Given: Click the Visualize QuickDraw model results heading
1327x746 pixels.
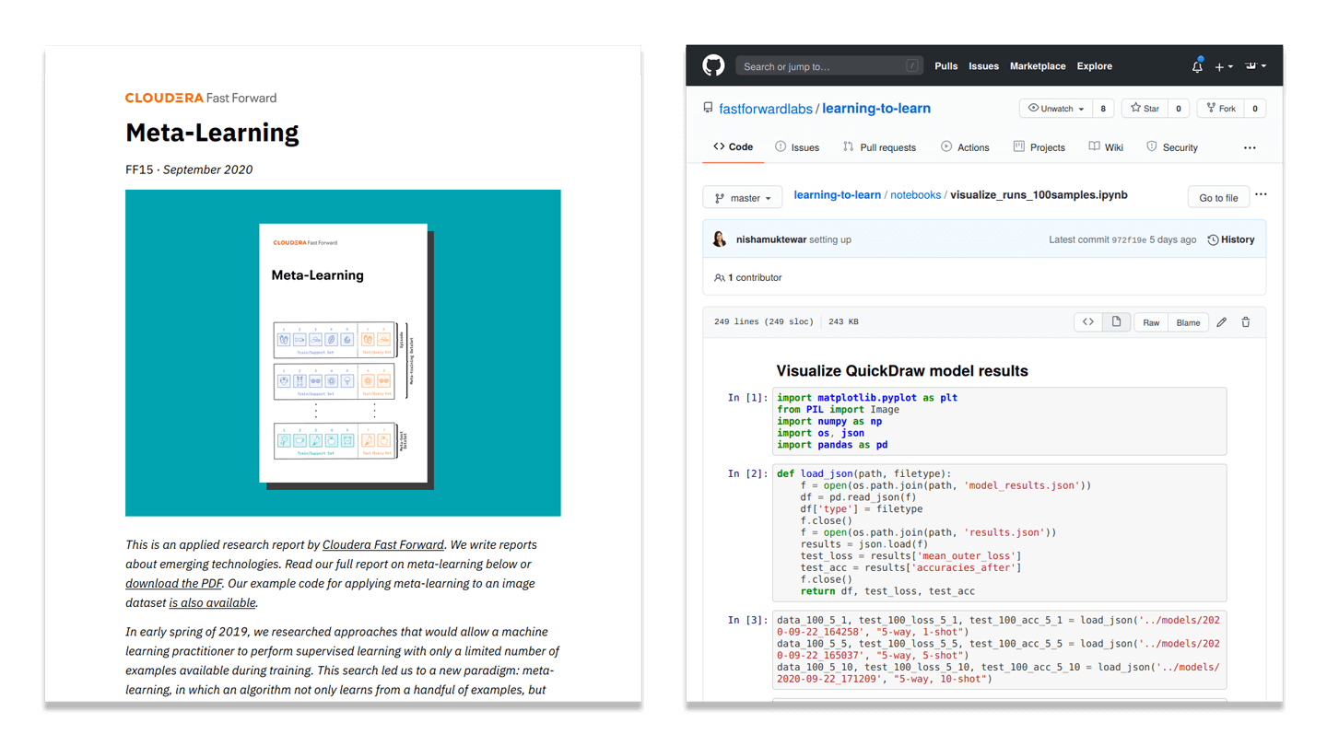Looking at the screenshot, I should [902, 371].
